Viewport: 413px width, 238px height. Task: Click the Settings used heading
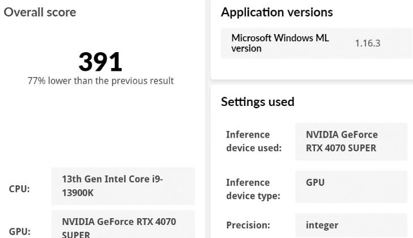coord(258,102)
